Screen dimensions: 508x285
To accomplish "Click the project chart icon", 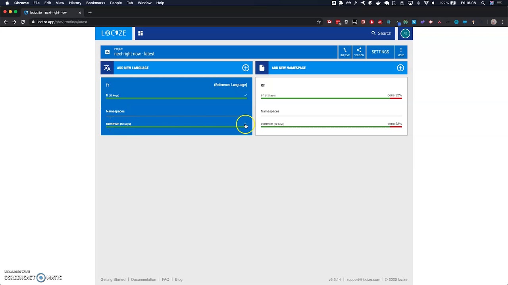I will point(107,52).
